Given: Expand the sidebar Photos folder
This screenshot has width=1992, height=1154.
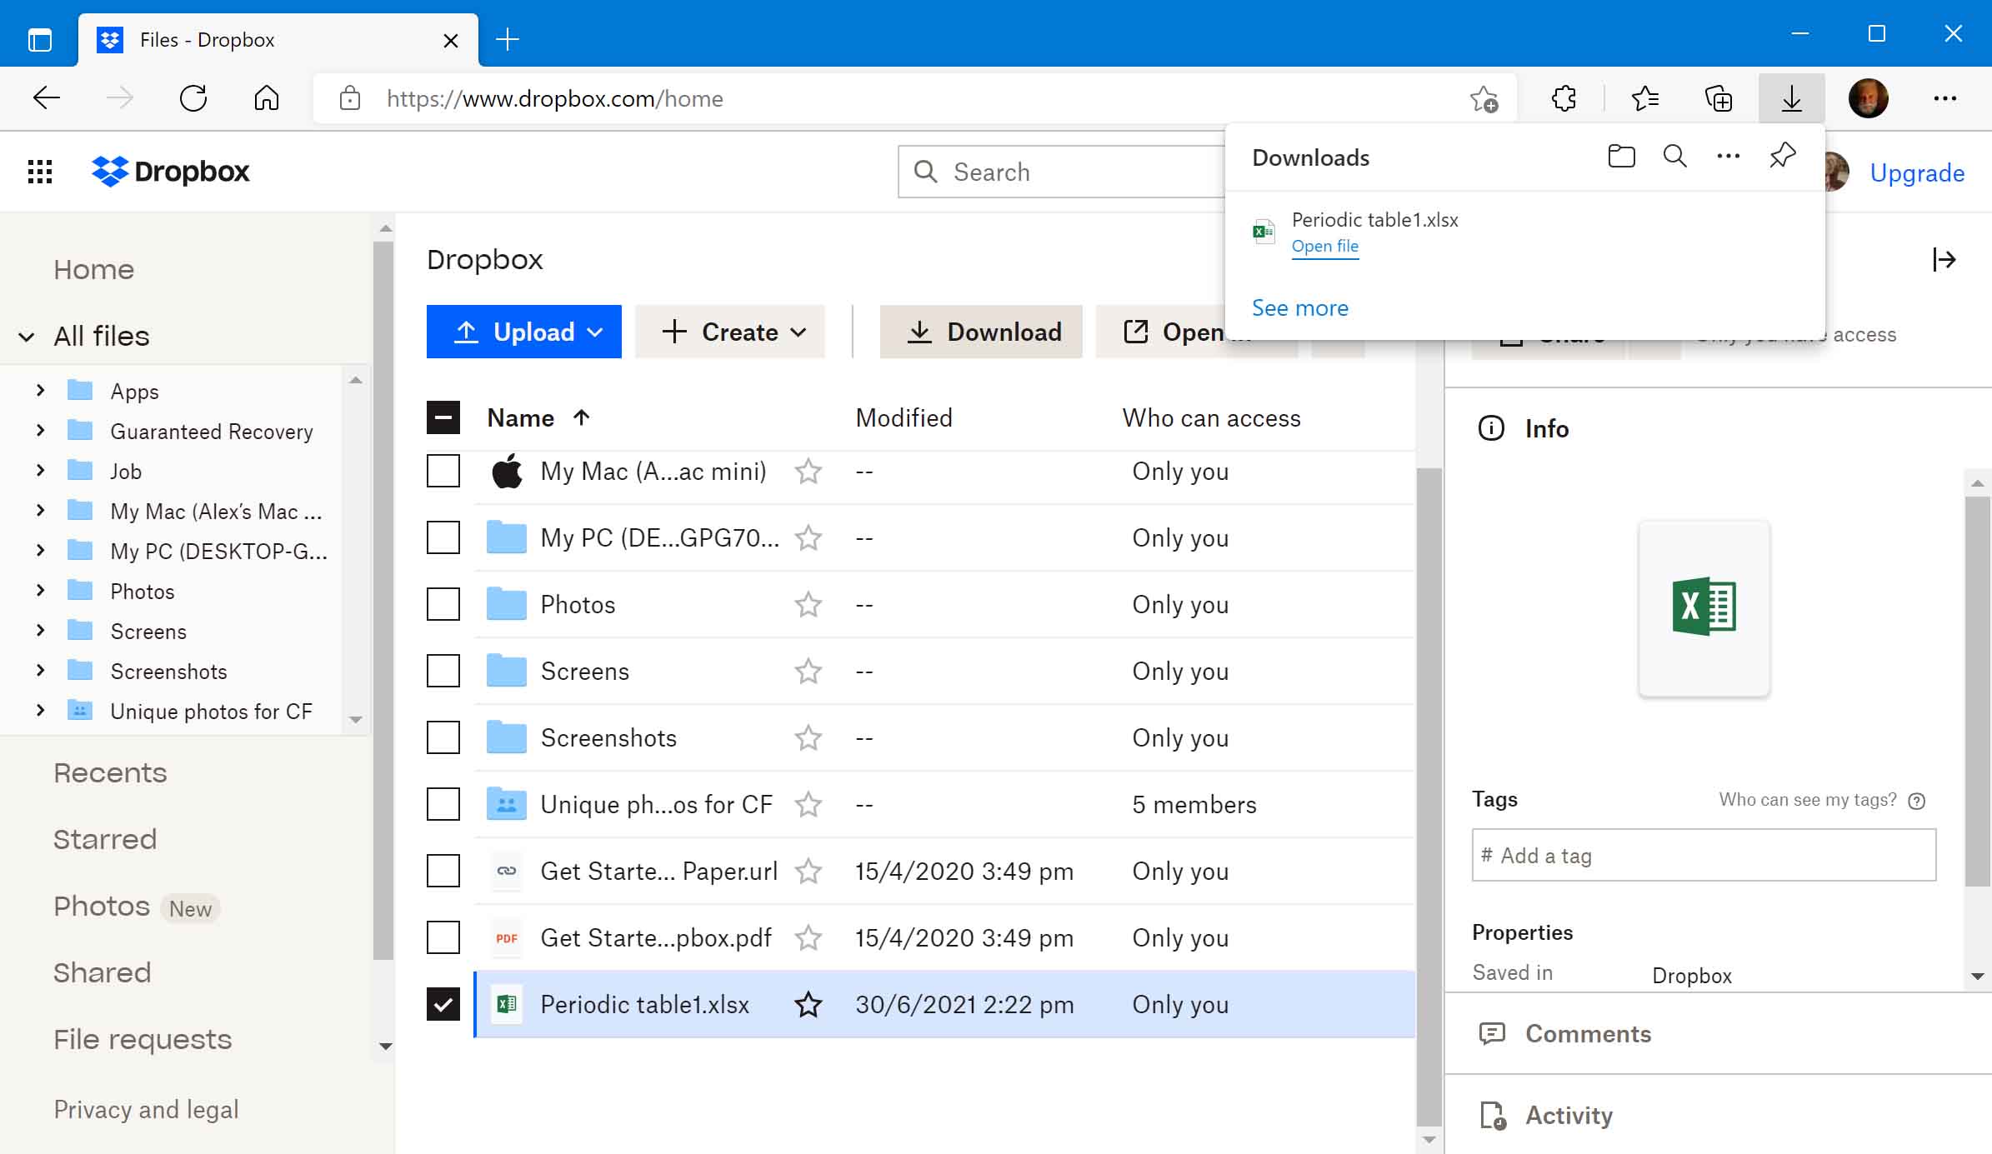Looking at the screenshot, I should pyautogui.click(x=40, y=590).
